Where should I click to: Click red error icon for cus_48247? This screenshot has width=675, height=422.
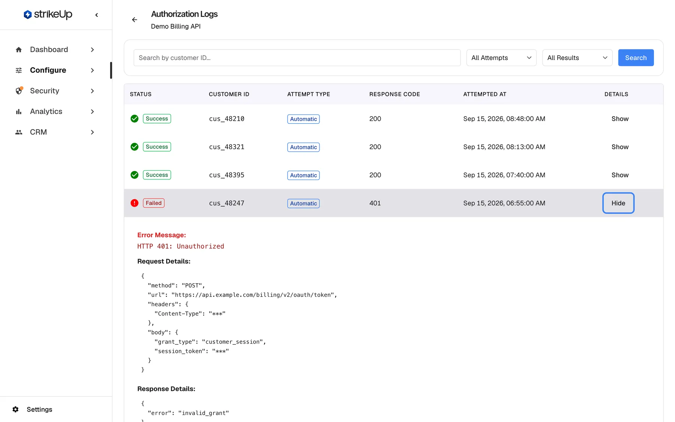(135, 203)
